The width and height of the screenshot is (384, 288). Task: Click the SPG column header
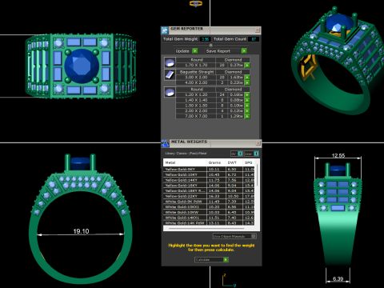(x=249, y=162)
